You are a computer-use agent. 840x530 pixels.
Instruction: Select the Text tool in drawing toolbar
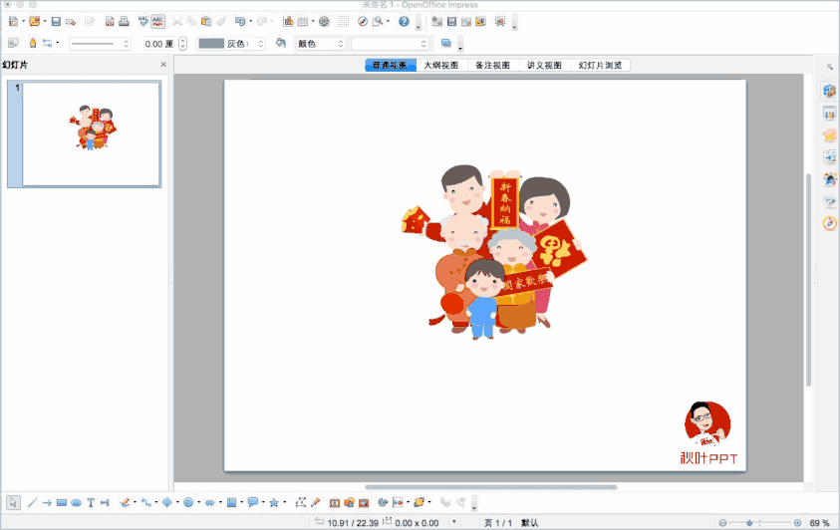[91, 503]
